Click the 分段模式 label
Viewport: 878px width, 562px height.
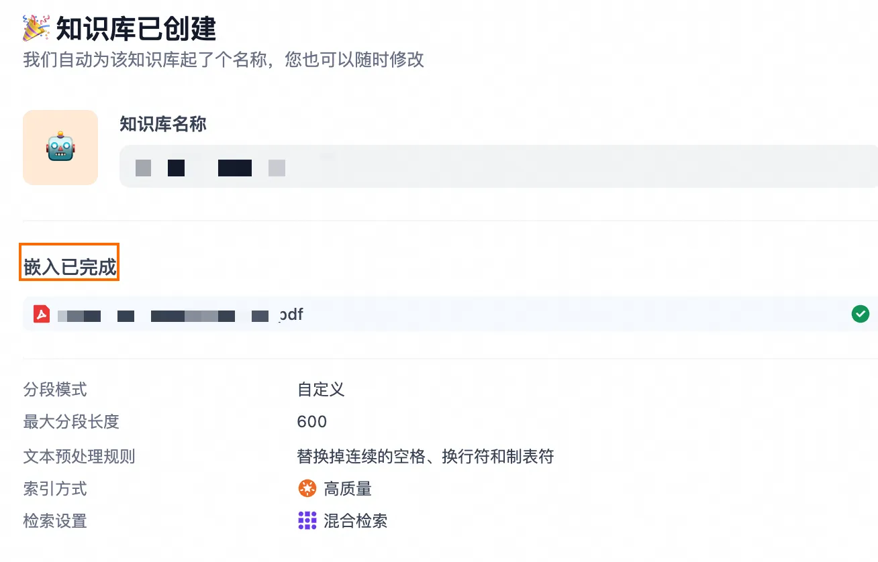coord(55,390)
